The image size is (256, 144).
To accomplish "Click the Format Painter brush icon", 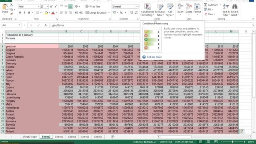I will click(x=12, y=14).
